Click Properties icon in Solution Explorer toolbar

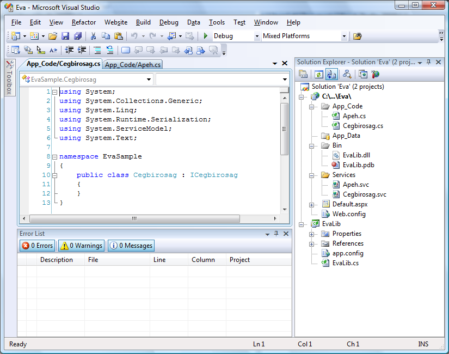303,74
